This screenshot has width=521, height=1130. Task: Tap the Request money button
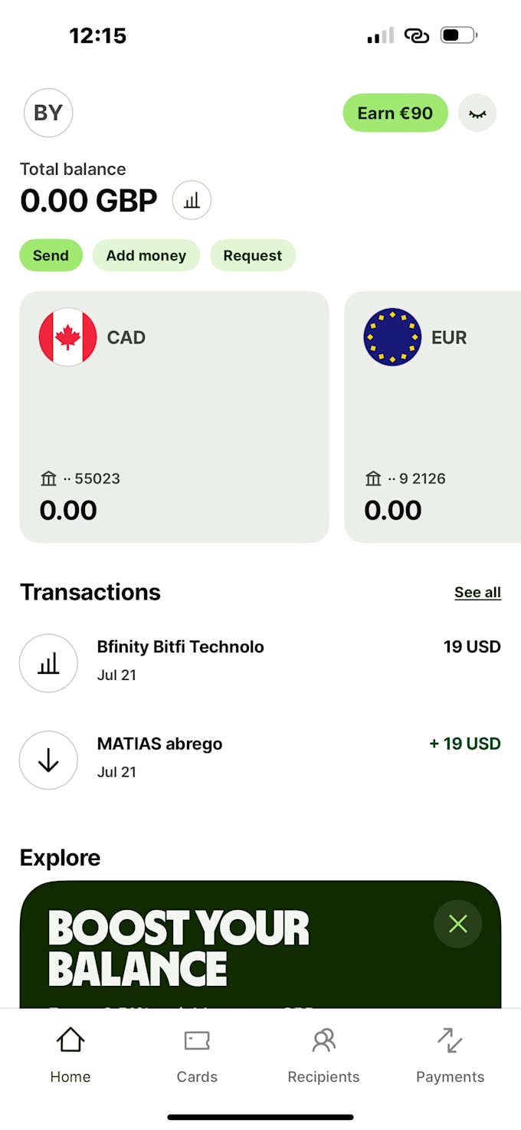(253, 255)
